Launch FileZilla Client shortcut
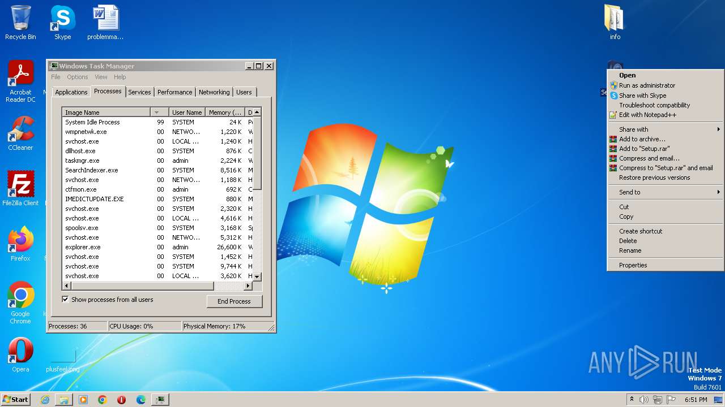 point(20,189)
